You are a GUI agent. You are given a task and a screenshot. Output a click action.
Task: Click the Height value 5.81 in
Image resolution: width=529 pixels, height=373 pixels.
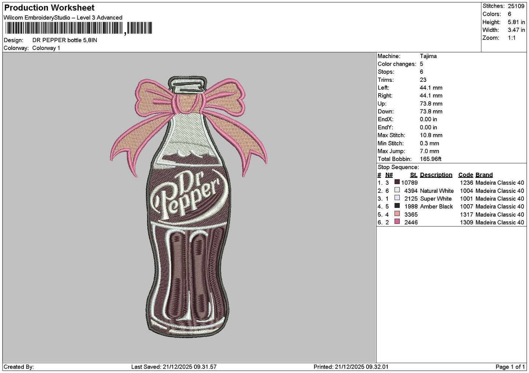click(x=516, y=22)
